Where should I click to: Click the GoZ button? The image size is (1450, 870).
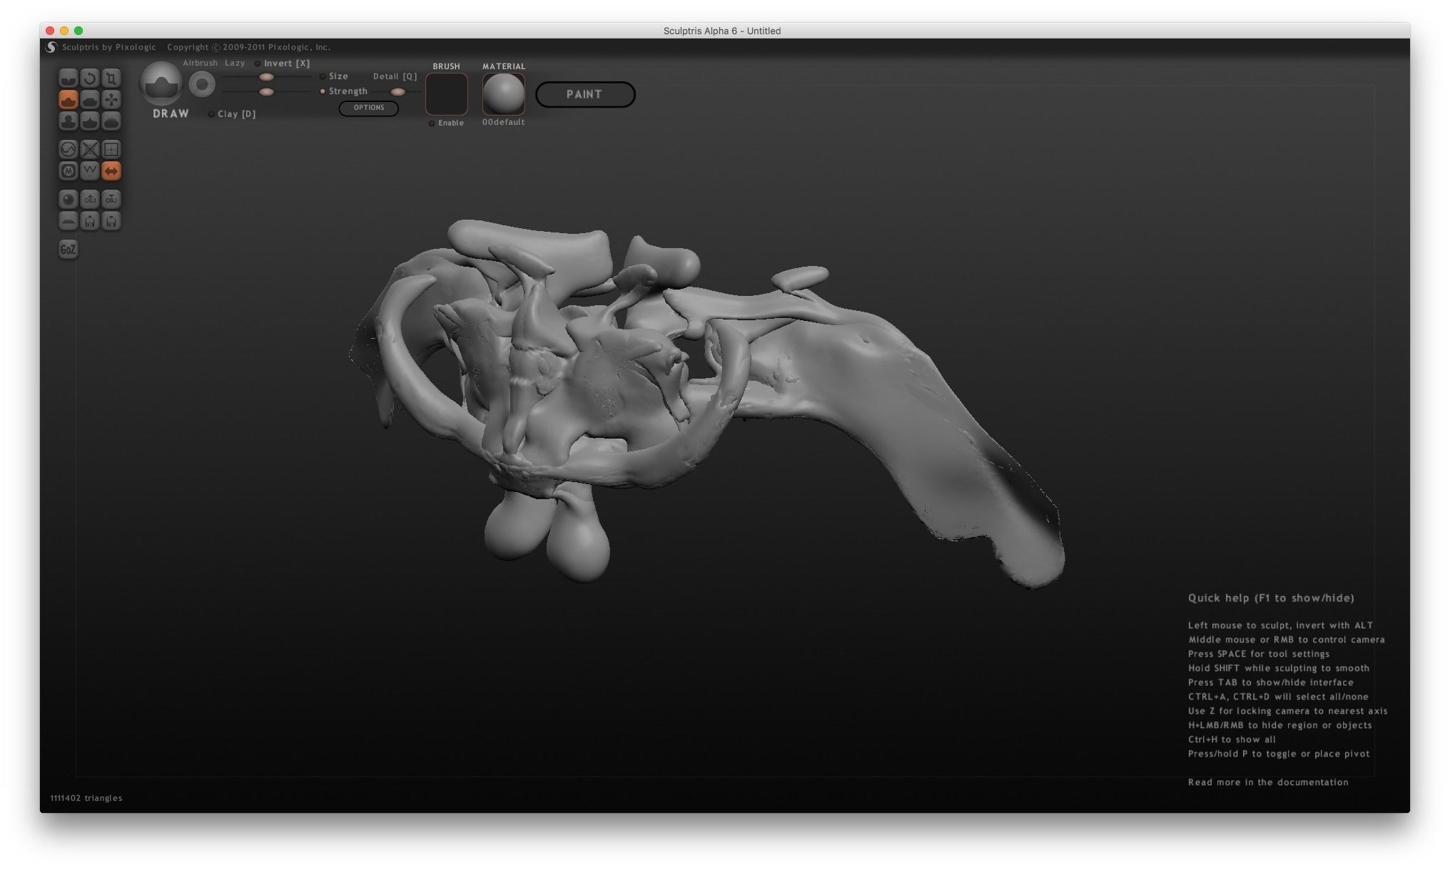(x=69, y=250)
